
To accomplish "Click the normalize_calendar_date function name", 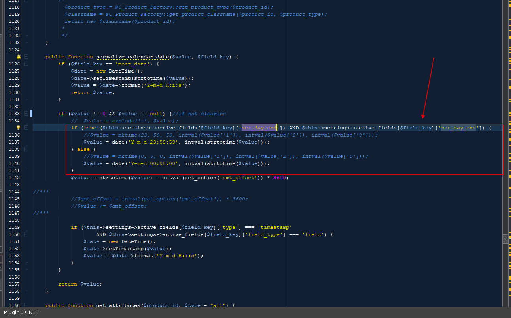I will pyautogui.click(x=132, y=57).
